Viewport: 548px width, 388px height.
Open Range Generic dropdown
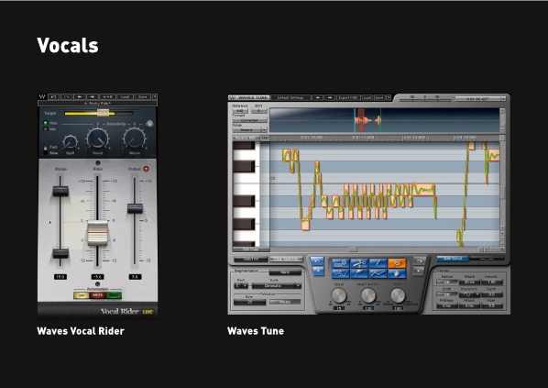pos(249,130)
